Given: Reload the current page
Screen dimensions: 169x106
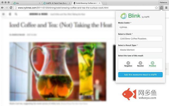Looking at the screenshot, I should 11,8.
